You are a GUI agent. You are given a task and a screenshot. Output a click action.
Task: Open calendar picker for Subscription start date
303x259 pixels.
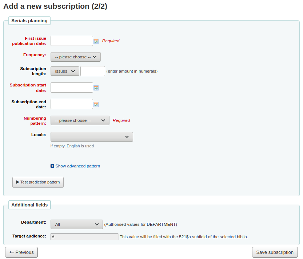96,88
